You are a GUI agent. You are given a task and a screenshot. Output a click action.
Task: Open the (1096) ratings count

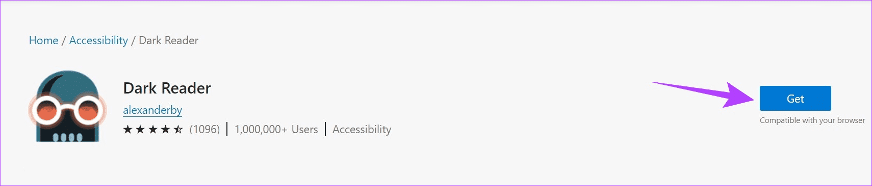pos(204,130)
